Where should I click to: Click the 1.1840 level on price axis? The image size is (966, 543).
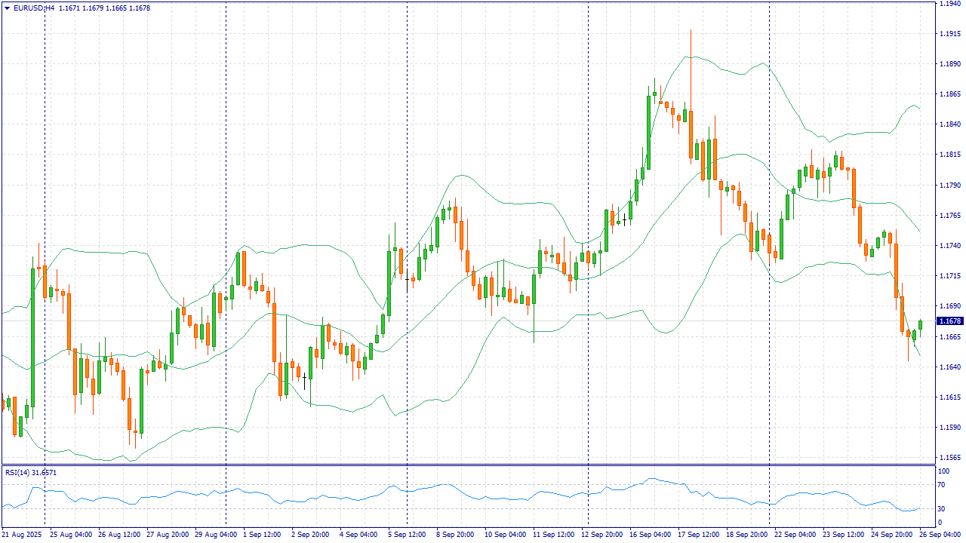click(949, 124)
